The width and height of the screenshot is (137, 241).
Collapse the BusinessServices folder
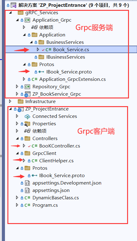[31, 42]
